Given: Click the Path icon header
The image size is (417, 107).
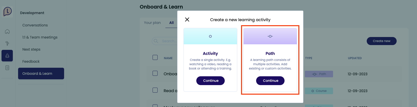Looking at the screenshot, I should (270, 36).
